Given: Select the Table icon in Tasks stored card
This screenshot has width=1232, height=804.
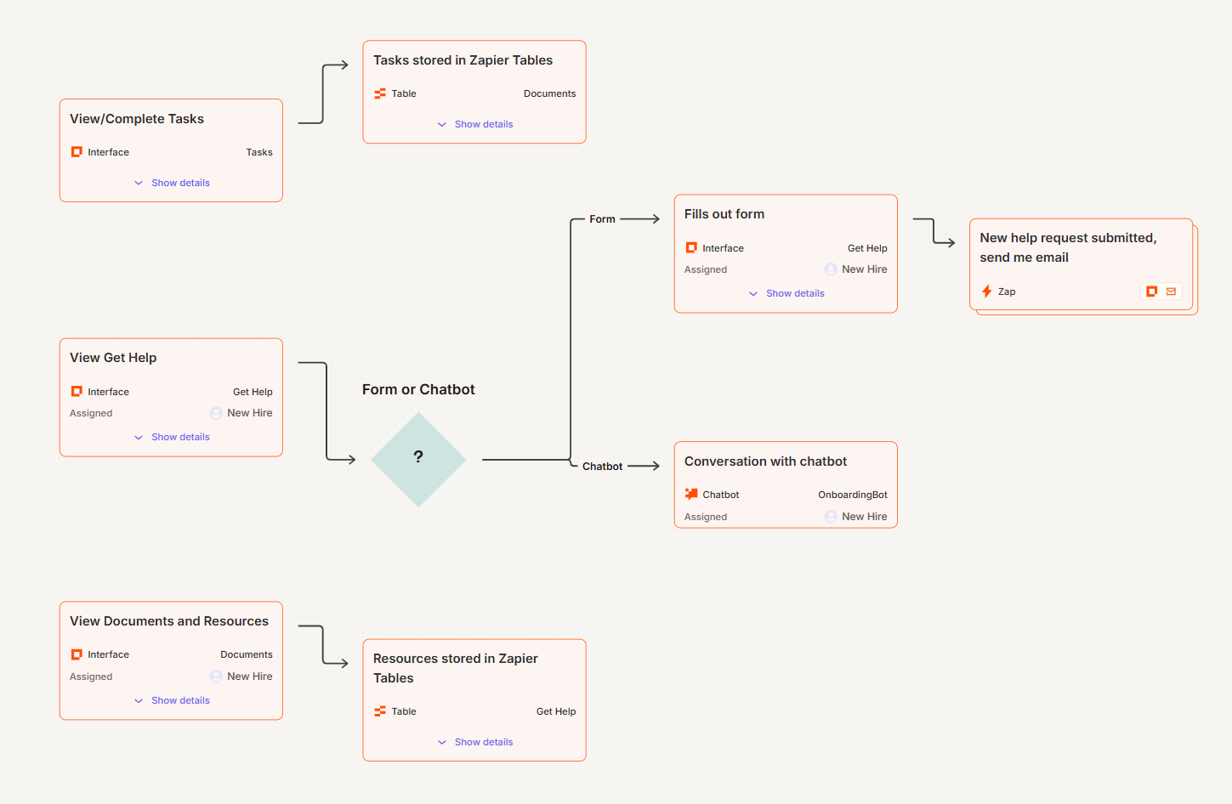Looking at the screenshot, I should click(380, 93).
